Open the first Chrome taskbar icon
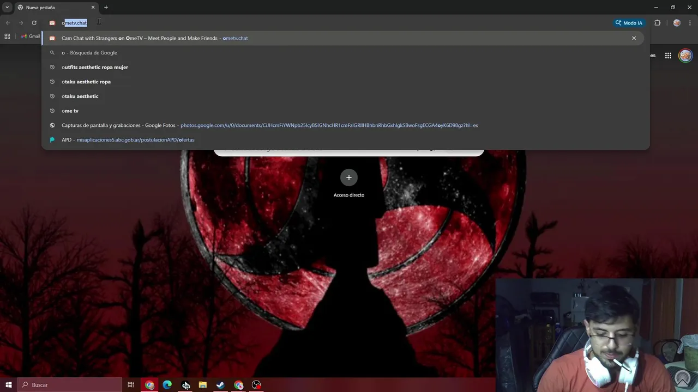The image size is (698, 392). [149, 385]
